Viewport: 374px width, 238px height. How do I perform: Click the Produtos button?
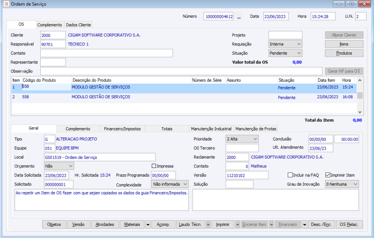[344, 53]
